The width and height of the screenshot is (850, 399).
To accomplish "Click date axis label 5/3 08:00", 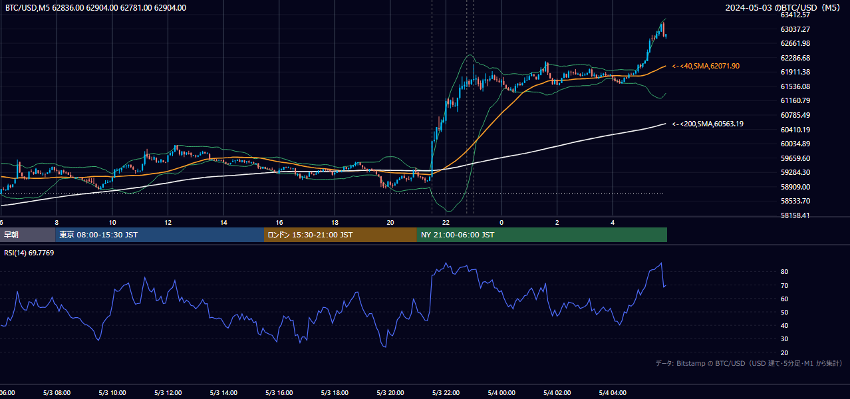I will (57, 392).
